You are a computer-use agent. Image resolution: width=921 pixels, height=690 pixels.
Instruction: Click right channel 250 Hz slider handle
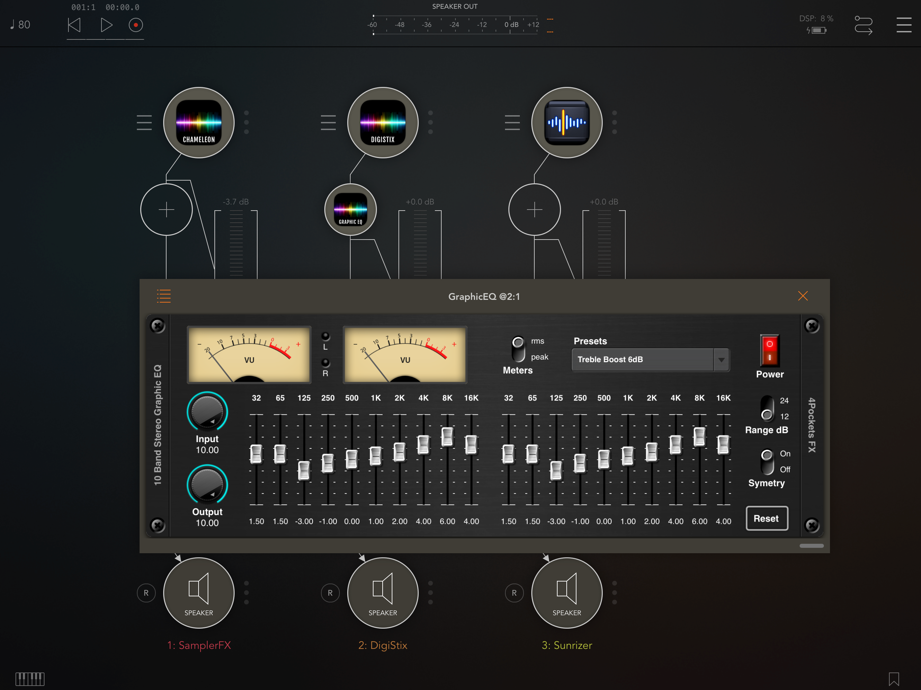(x=580, y=463)
